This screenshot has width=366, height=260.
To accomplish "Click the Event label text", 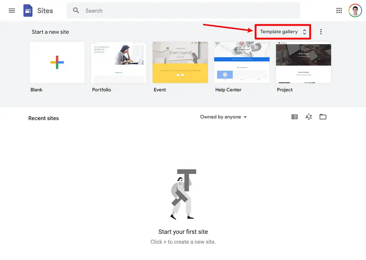I will tap(160, 90).
